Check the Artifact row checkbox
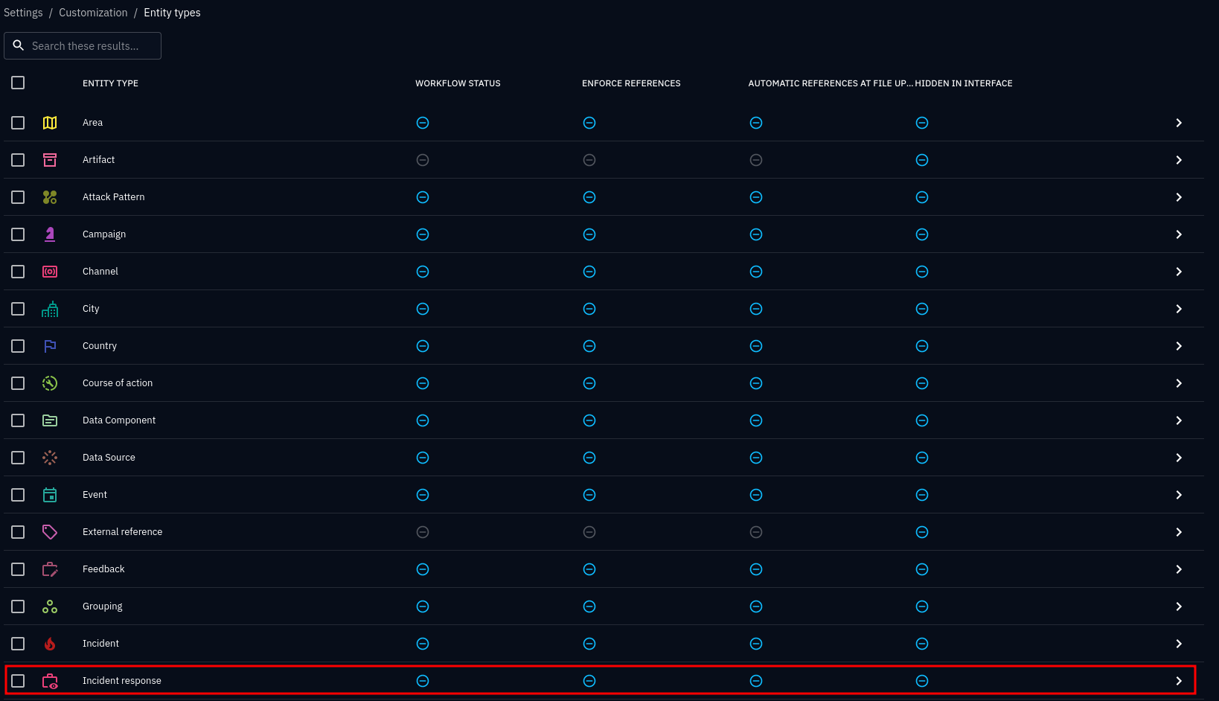Image resolution: width=1219 pixels, height=701 pixels. pos(18,160)
